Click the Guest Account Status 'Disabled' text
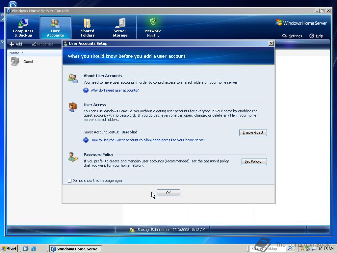 tap(129, 132)
